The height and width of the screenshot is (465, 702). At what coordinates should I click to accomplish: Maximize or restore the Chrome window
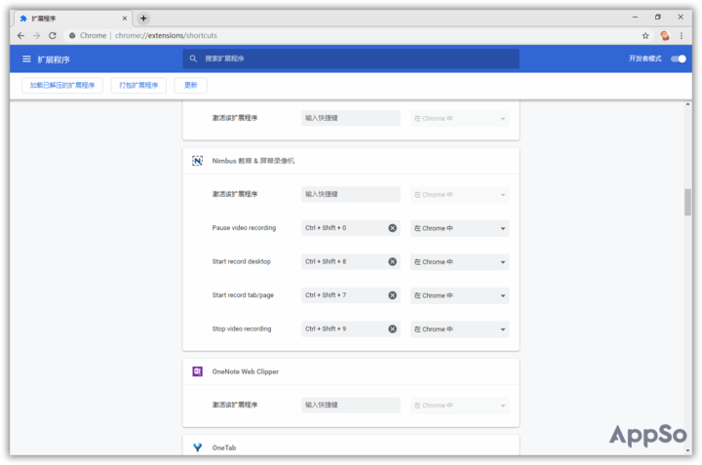658,17
